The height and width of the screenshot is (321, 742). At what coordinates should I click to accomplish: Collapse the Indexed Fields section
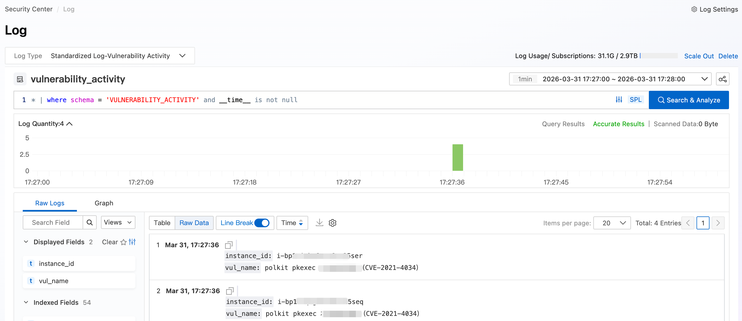coord(26,302)
